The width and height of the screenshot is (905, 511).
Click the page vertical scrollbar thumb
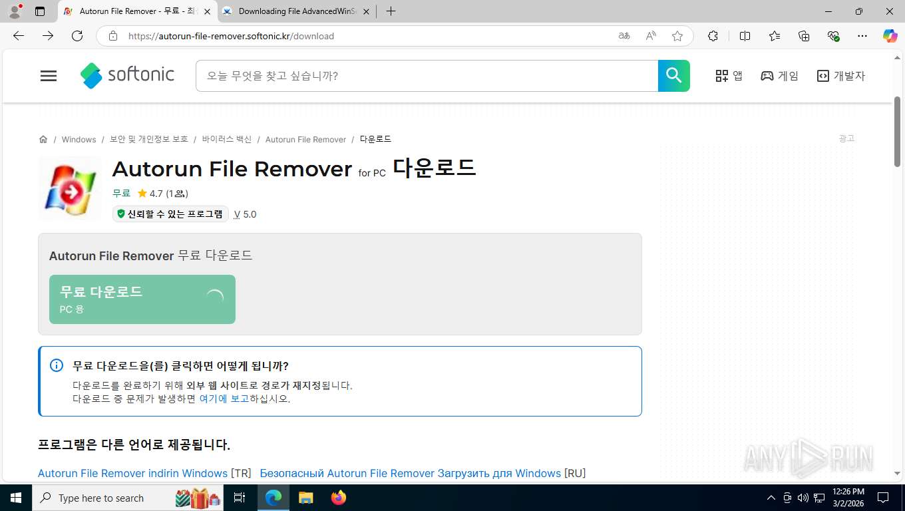897,132
